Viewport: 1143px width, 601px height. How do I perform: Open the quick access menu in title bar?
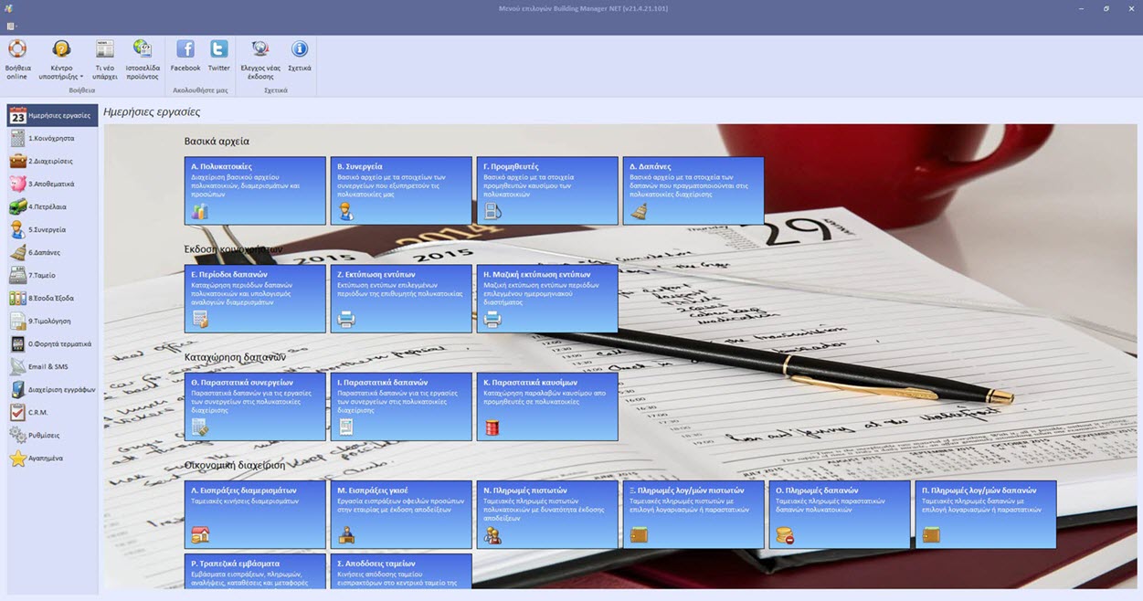11,26
